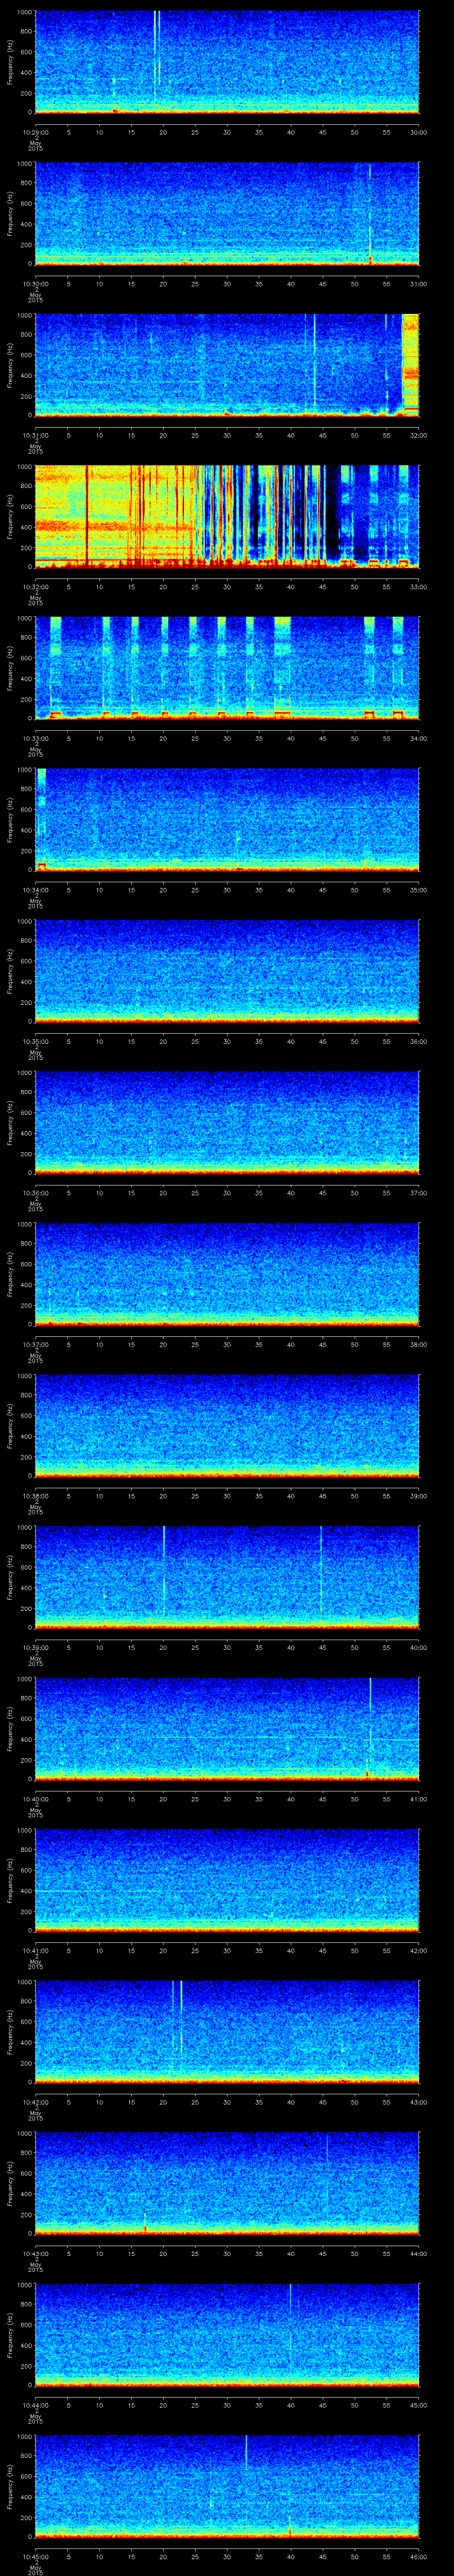Viewport: 454px width, 2576px height.
Task: Click the 10:45:00 start time label
Action: coord(35,2557)
